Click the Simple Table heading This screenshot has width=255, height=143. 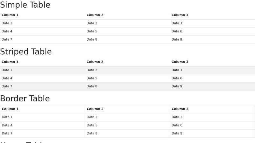pyautogui.click(x=25, y=5)
